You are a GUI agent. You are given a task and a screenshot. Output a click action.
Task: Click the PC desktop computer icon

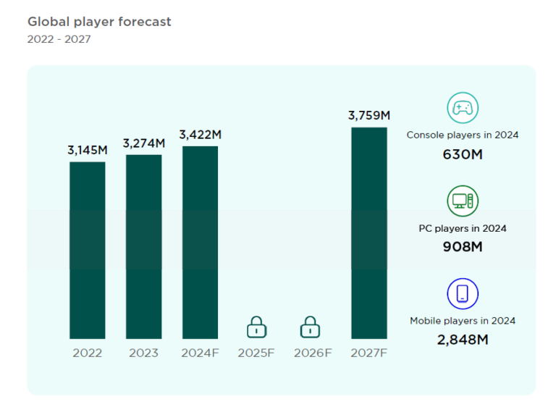(462, 201)
